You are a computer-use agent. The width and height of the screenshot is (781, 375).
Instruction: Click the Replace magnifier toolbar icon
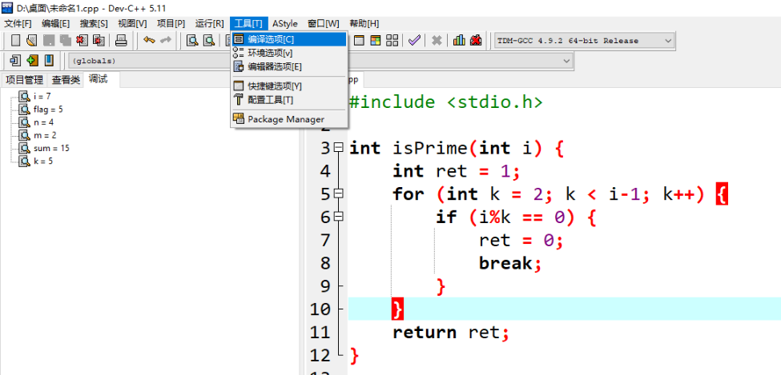pyautogui.click(x=208, y=41)
